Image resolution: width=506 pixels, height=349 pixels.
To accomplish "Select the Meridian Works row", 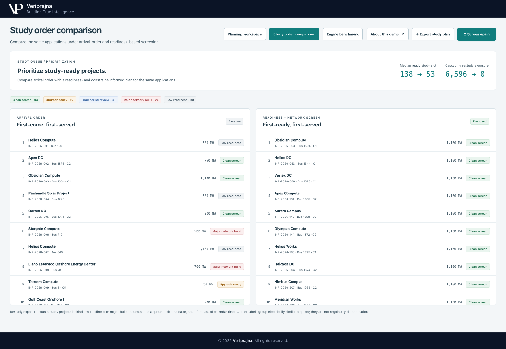I will 376,299.
